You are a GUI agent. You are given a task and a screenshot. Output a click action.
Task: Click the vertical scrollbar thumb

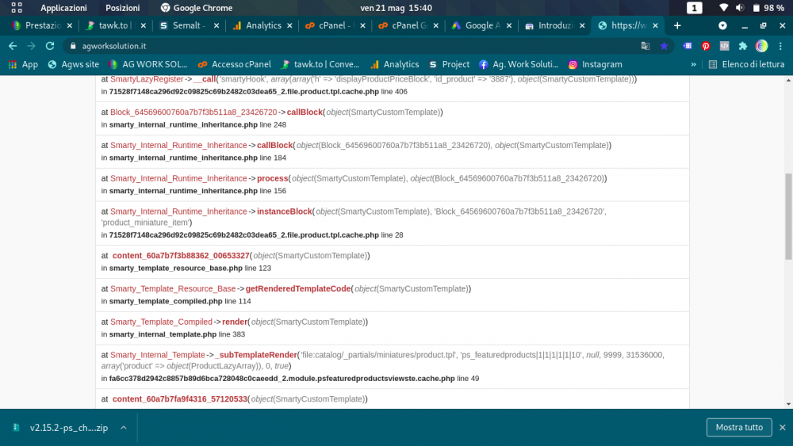pyautogui.click(x=788, y=217)
